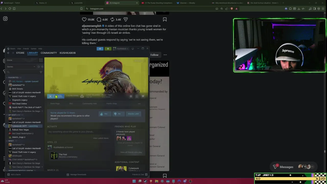Switch to Steam COMMUNITY tab
327x184 pixels.
coord(49,53)
